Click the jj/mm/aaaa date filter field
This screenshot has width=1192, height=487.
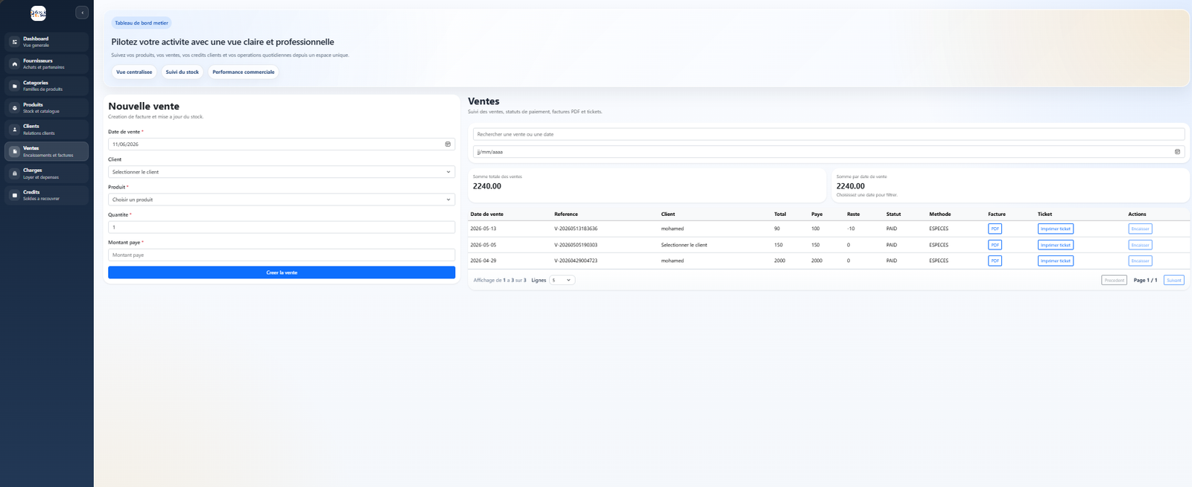[828, 152]
